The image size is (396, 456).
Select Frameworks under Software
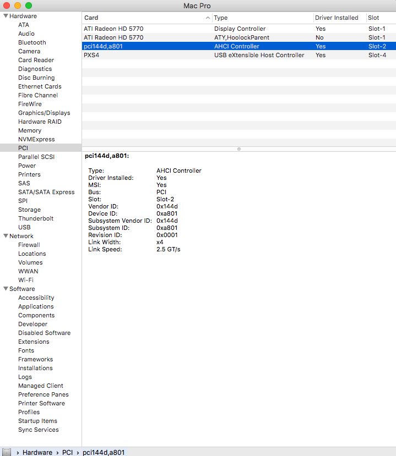35,359
